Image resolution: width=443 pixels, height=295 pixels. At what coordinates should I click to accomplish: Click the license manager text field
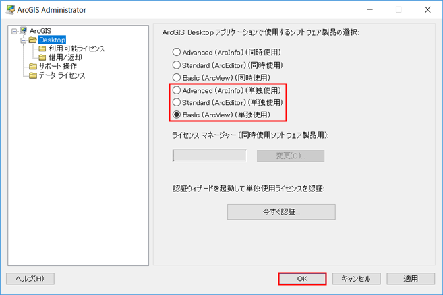tap(210, 156)
